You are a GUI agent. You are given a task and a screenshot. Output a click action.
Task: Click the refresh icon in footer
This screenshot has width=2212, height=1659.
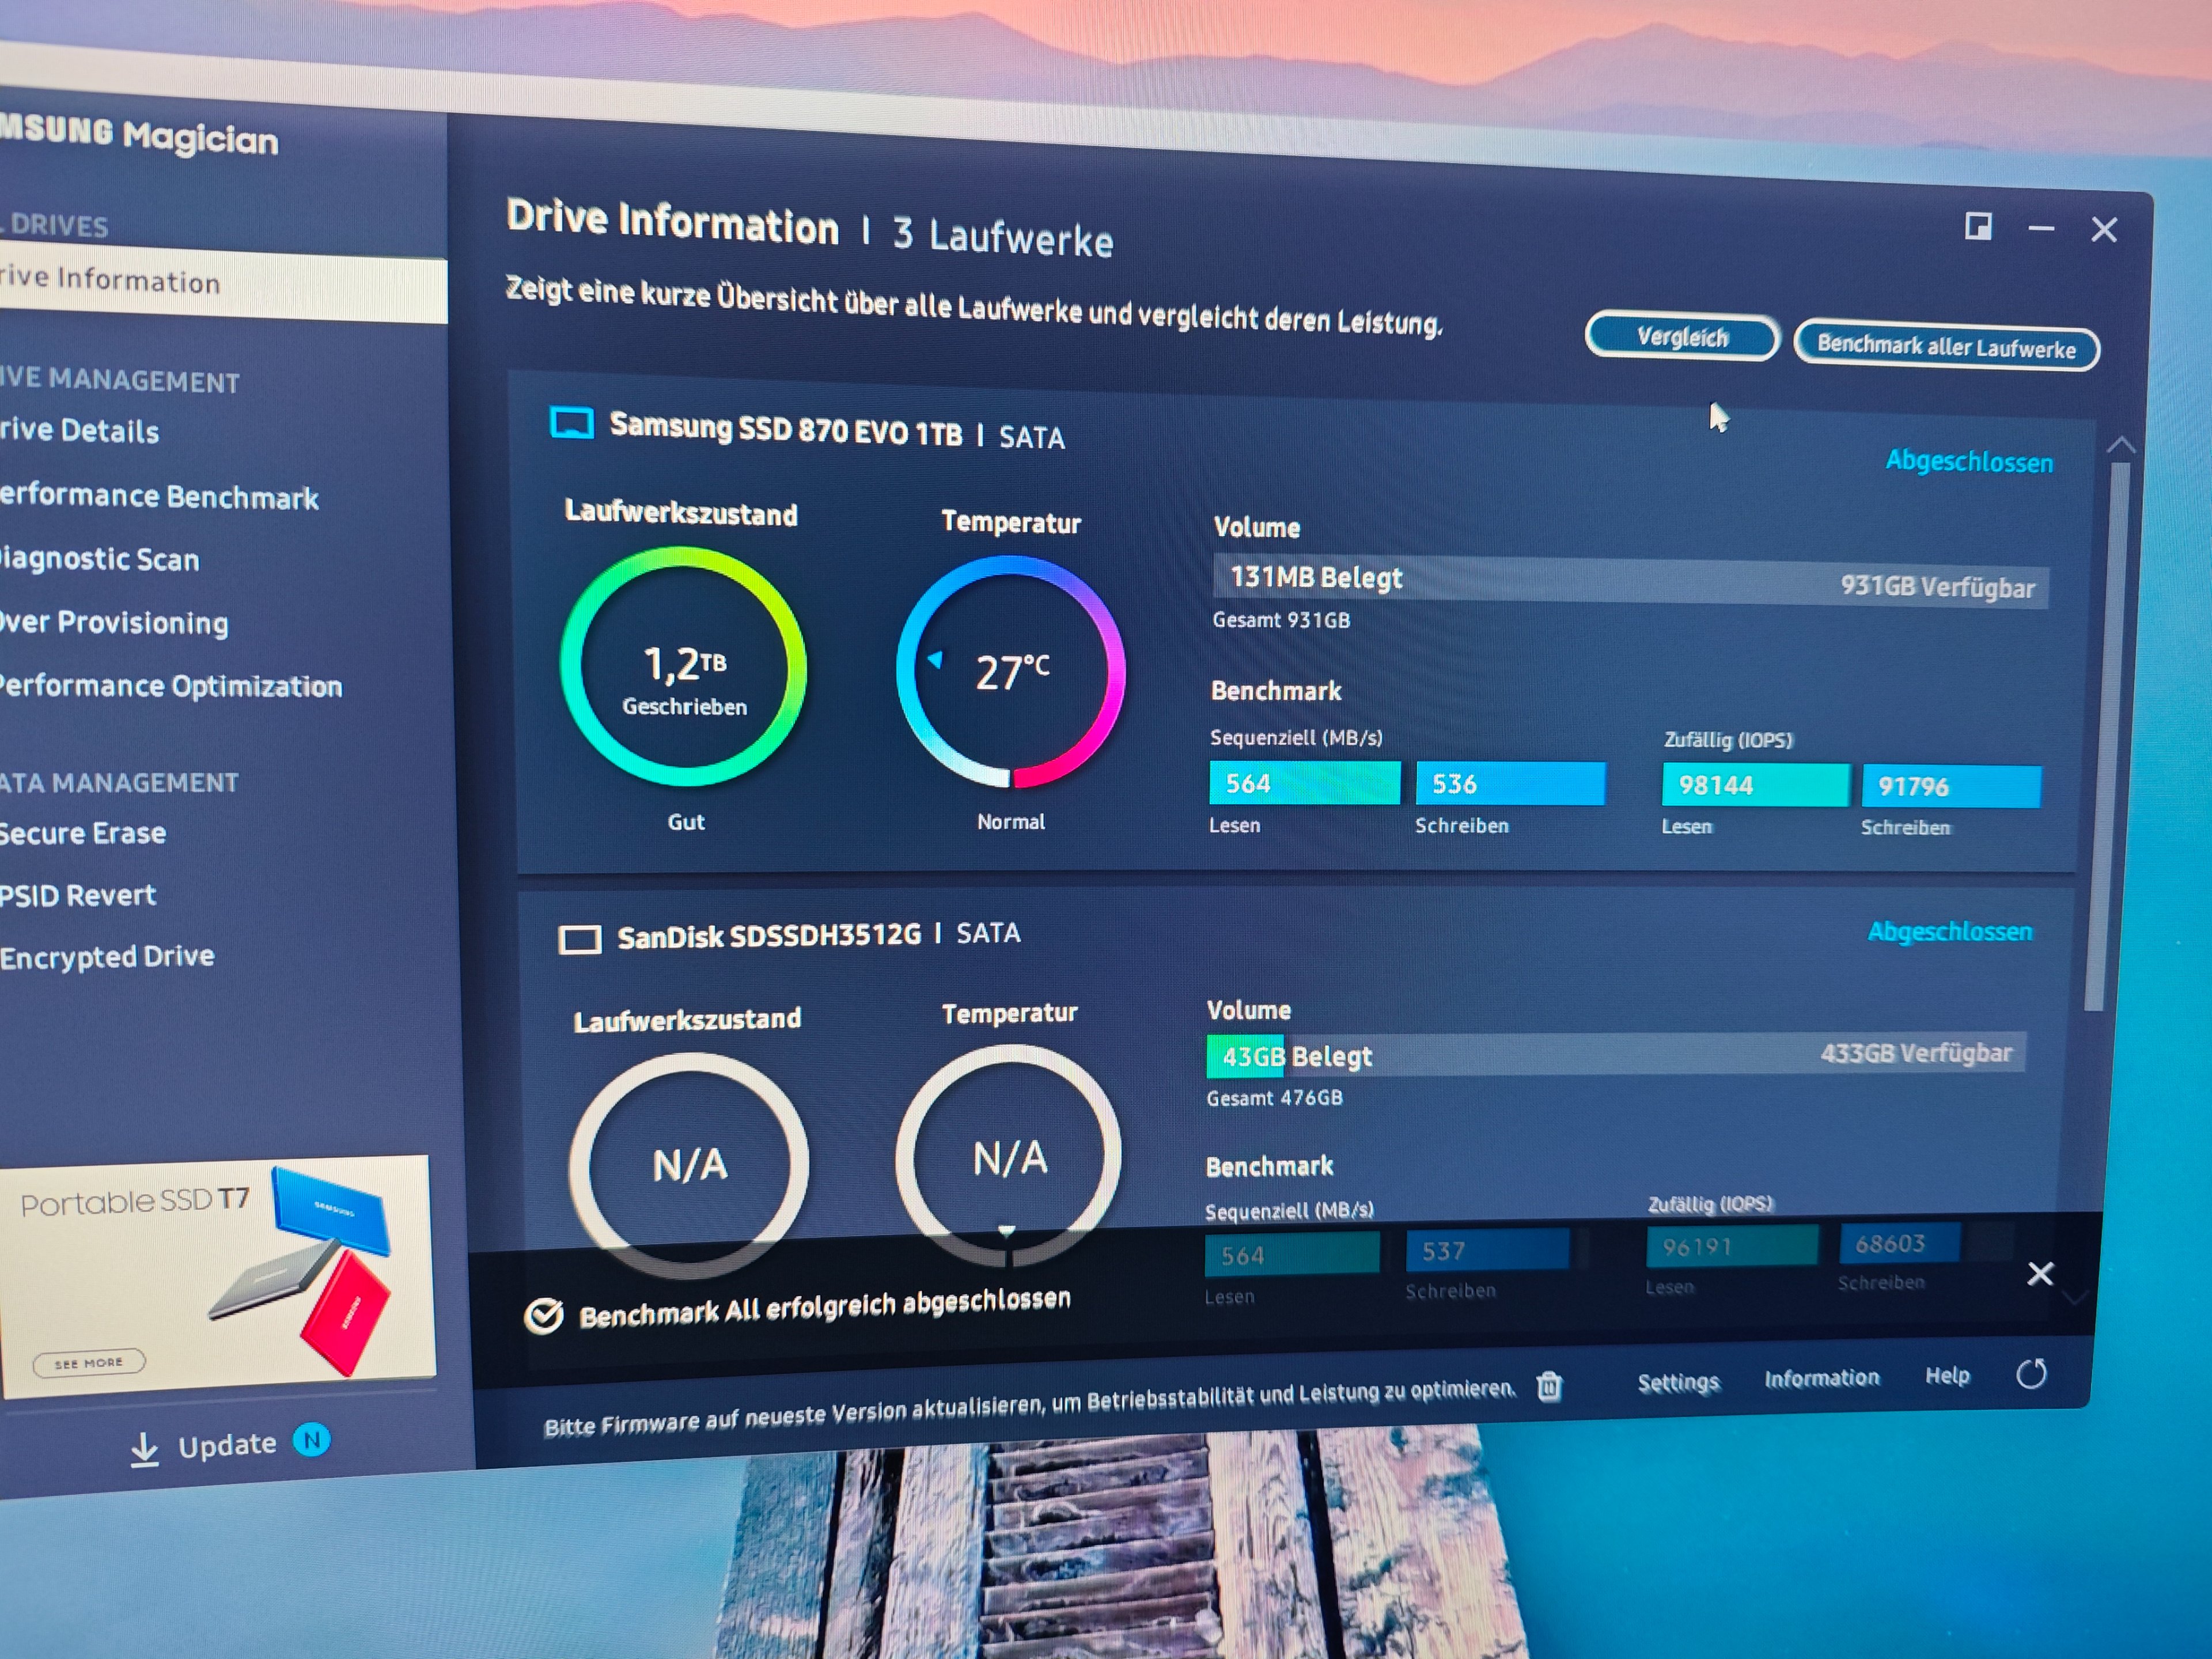2031,1374
